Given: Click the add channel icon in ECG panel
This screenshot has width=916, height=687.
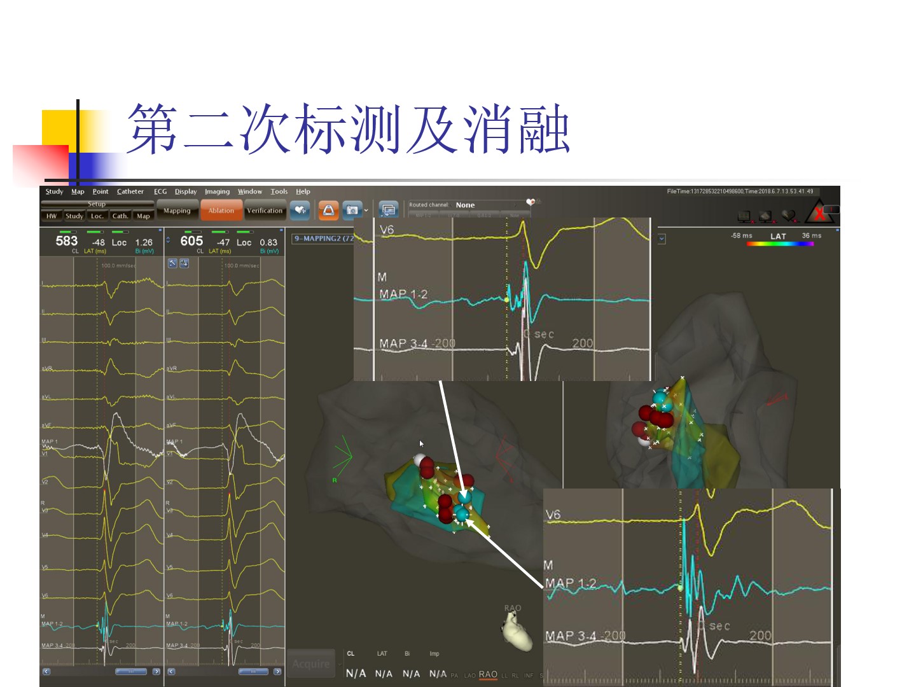Looking at the screenshot, I should 184,263.
